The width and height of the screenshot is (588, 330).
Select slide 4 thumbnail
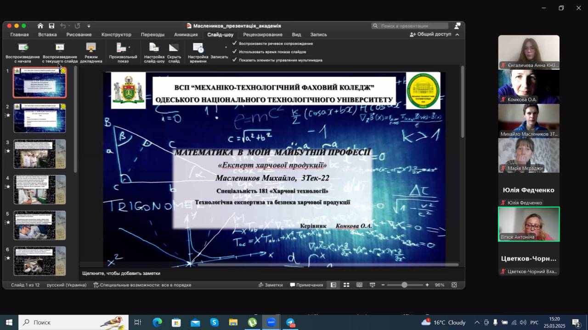(40, 190)
